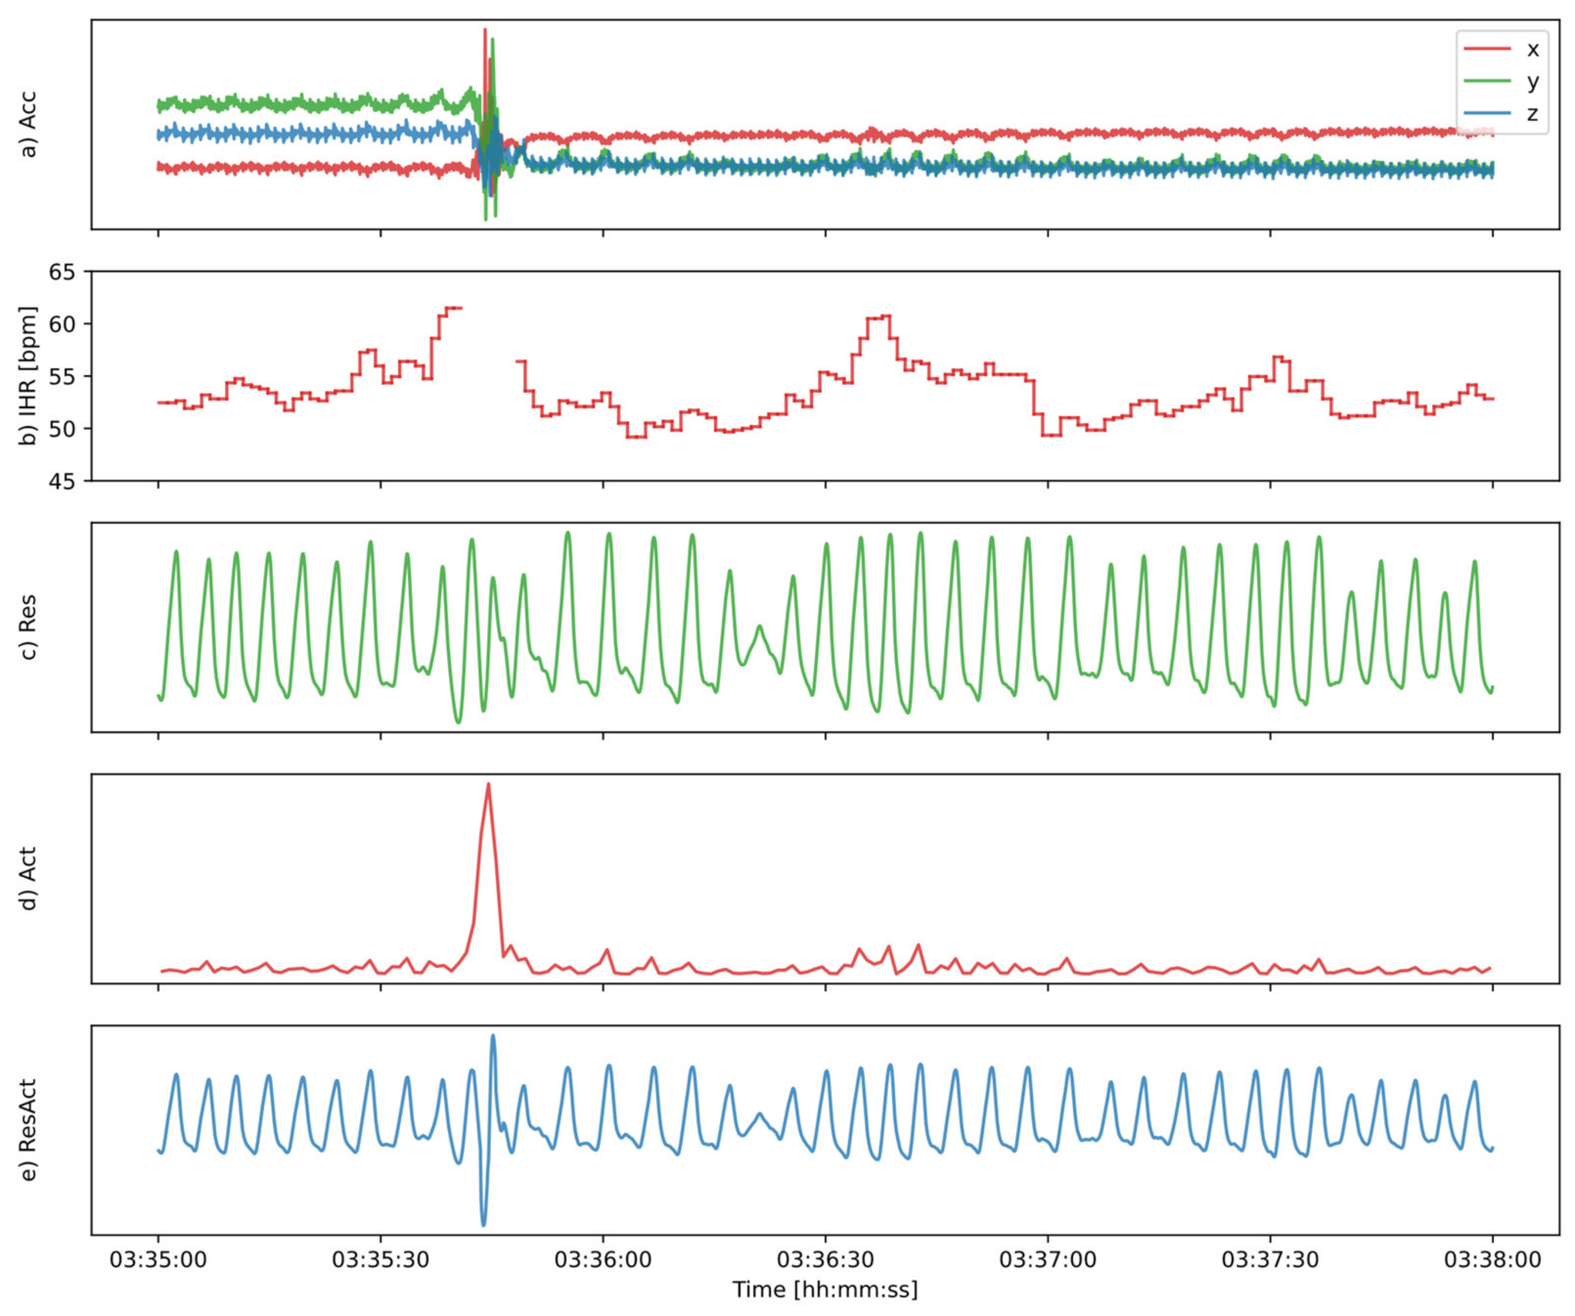The image size is (1575, 1316).
Task: Click the 03:36:00 time tick label
Action: pos(603,1259)
